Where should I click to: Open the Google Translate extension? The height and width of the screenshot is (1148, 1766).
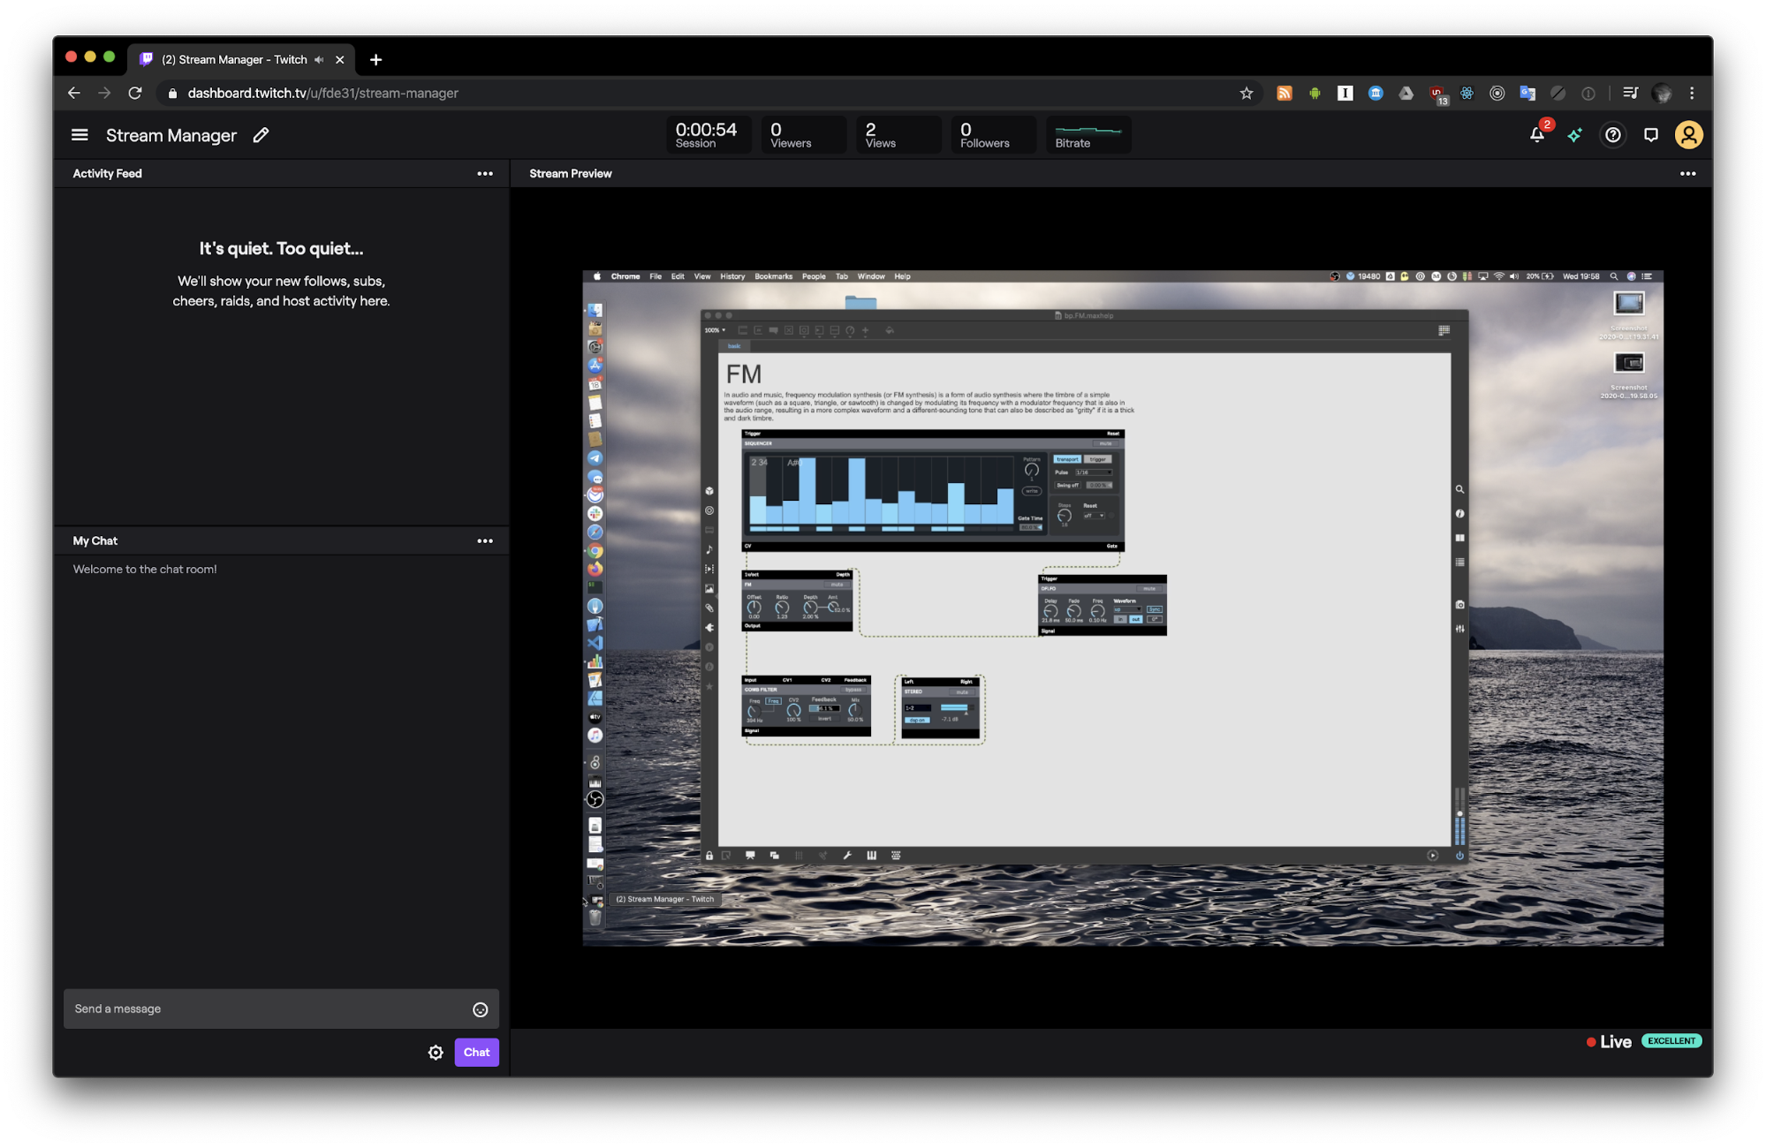tap(1527, 93)
